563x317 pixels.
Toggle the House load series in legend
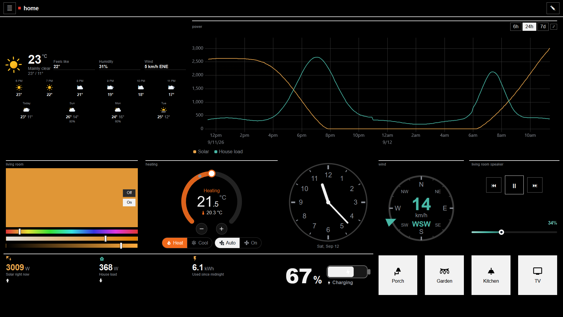pos(228,152)
